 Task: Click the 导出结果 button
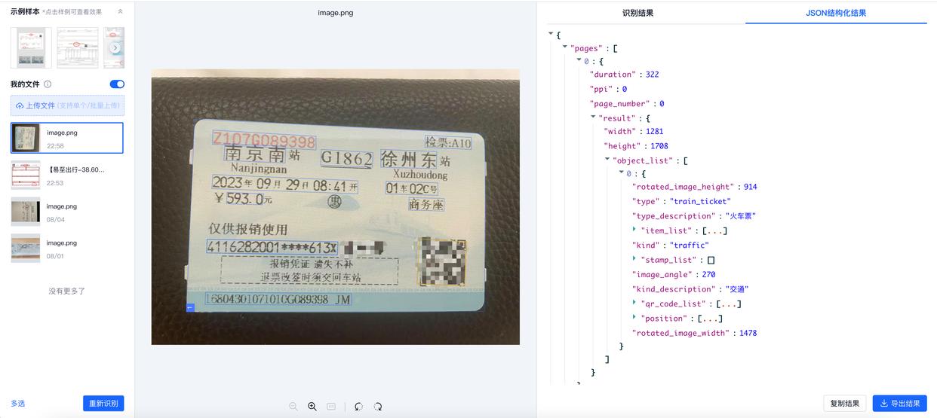900,404
